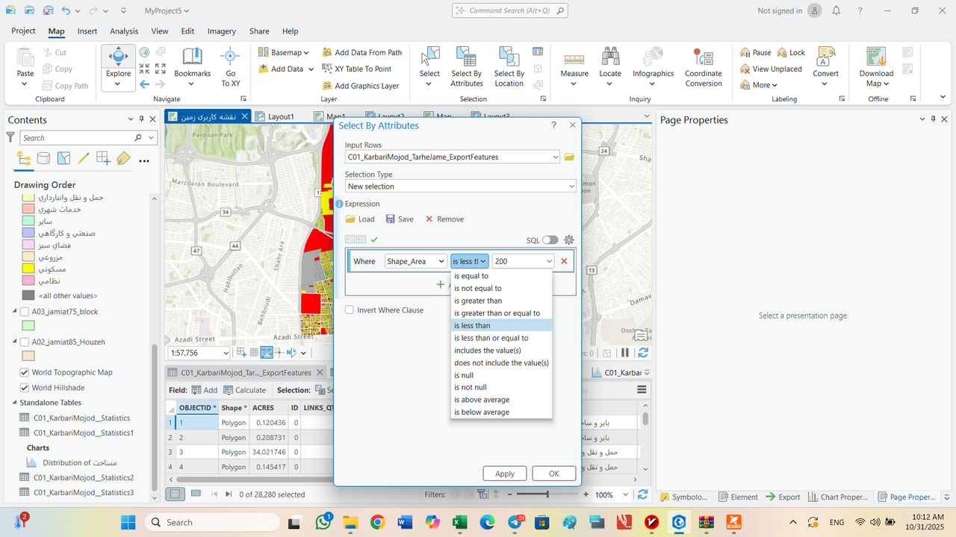The width and height of the screenshot is (956, 537).
Task: Open the Download Map tool
Action: click(876, 67)
